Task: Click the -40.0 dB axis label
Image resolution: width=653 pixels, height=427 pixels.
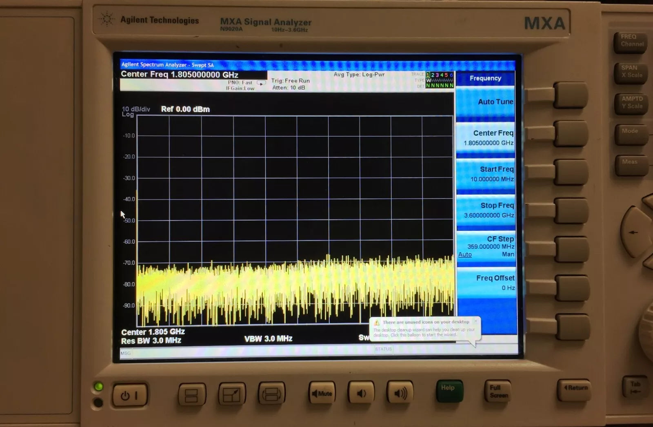Action: click(x=129, y=199)
